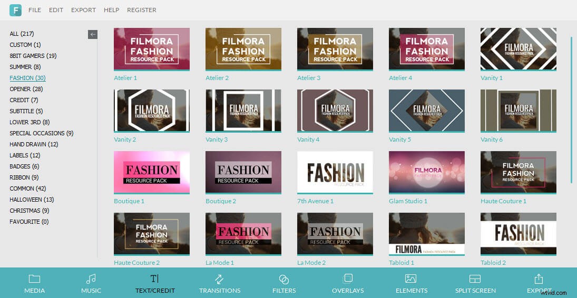The height and width of the screenshot is (298, 577).
Task: Choose the Atelier 4 title thumbnail
Action: (426, 49)
